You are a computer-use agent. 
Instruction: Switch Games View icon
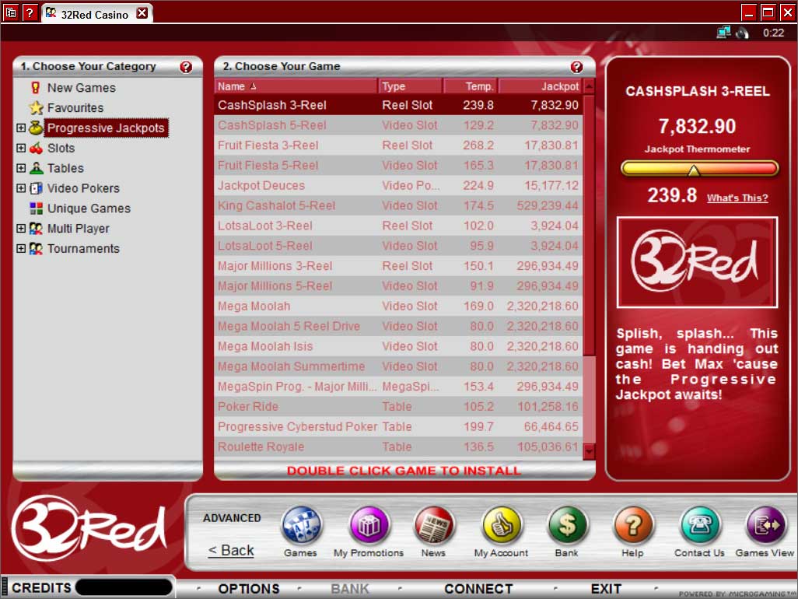tap(765, 525)
